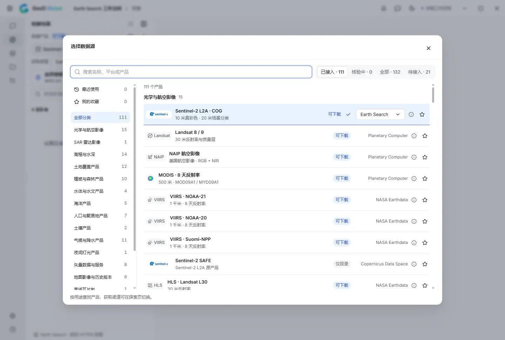Star the MODIS 8 天反射率 product
Viewport: 505px width, 340px height.
[425, 178]
